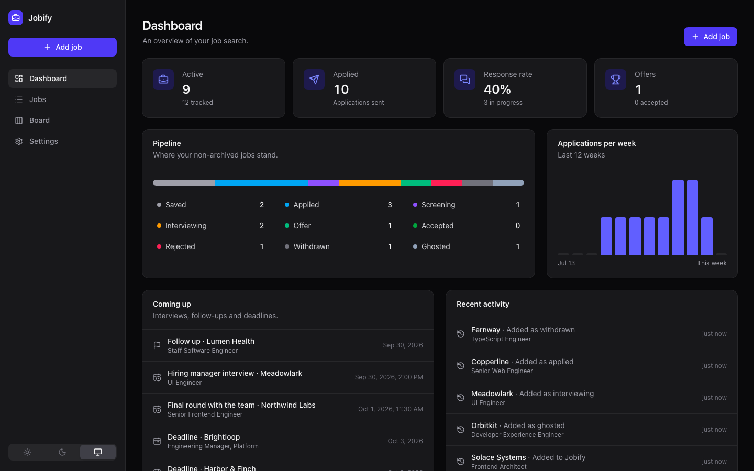
Task: Select system theme monitor toggle
Action: tap(98, 452)
